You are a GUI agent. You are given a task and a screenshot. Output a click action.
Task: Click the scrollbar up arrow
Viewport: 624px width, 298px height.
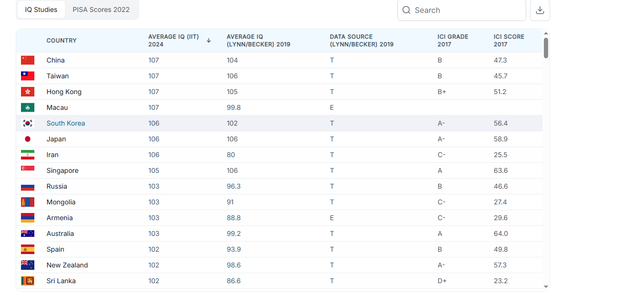[546, 33]
